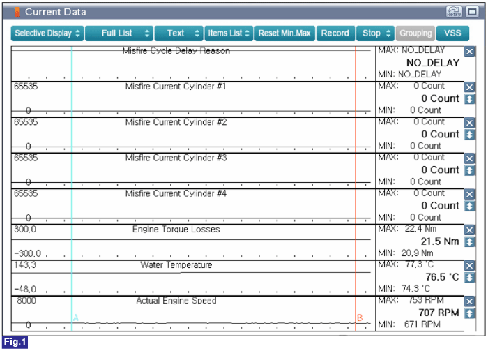Click the Misfire Current Cylinder #3 label
488x351 pixels.
click(176, 158)
